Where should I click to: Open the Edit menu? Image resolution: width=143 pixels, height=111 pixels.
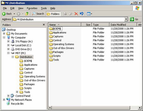click(12, 8)
